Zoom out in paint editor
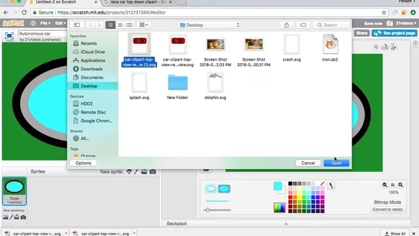 [384, 185]
